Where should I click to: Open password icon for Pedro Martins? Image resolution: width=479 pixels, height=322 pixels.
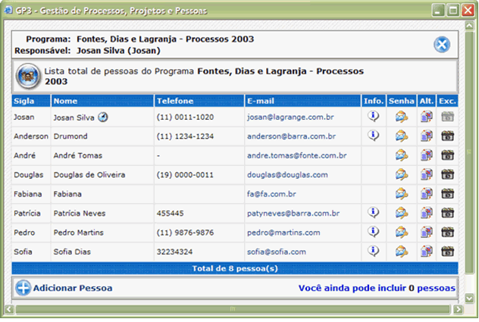(x=401, y=232)
